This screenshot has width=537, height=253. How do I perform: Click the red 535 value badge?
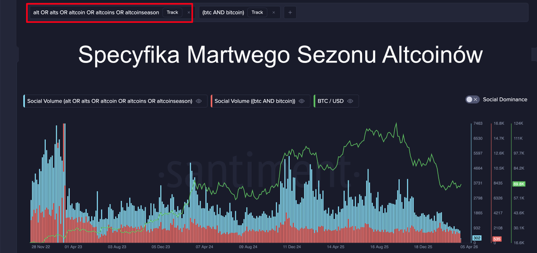497,239
